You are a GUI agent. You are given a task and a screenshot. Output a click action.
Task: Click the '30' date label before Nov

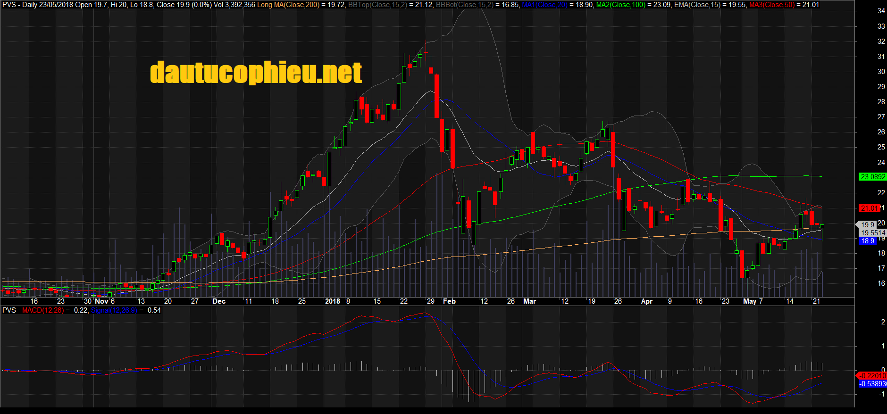pos(88,301)
